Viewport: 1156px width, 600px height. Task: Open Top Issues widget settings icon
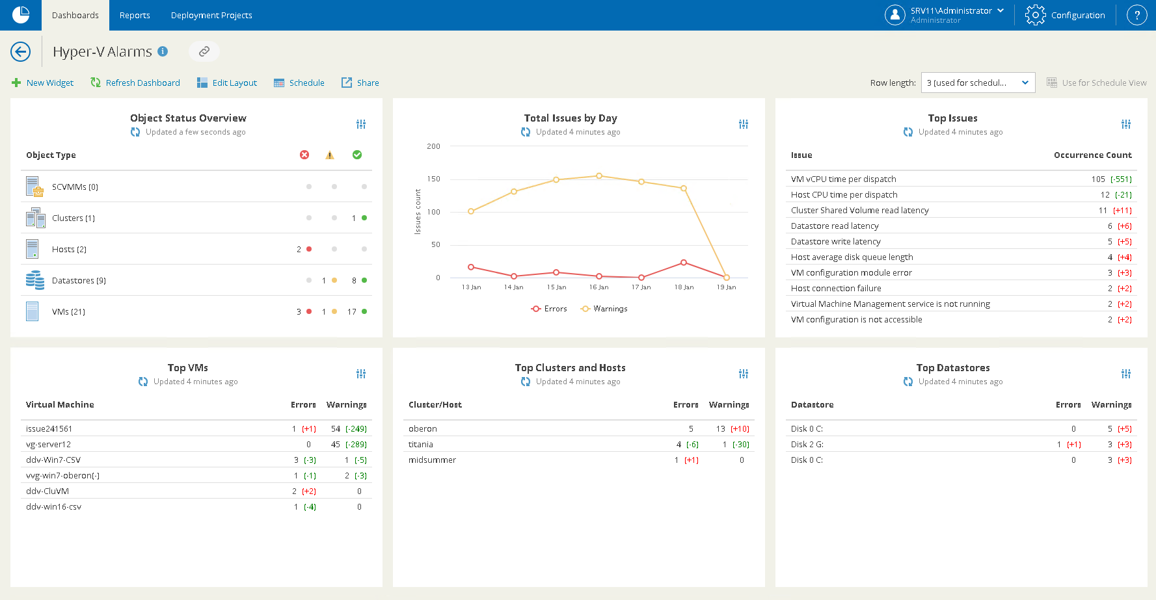[1126, 124]
